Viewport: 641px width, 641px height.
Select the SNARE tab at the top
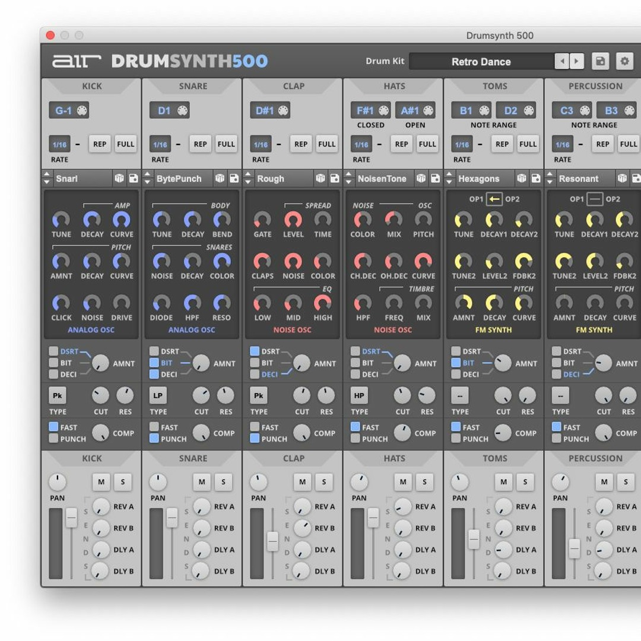193,86
